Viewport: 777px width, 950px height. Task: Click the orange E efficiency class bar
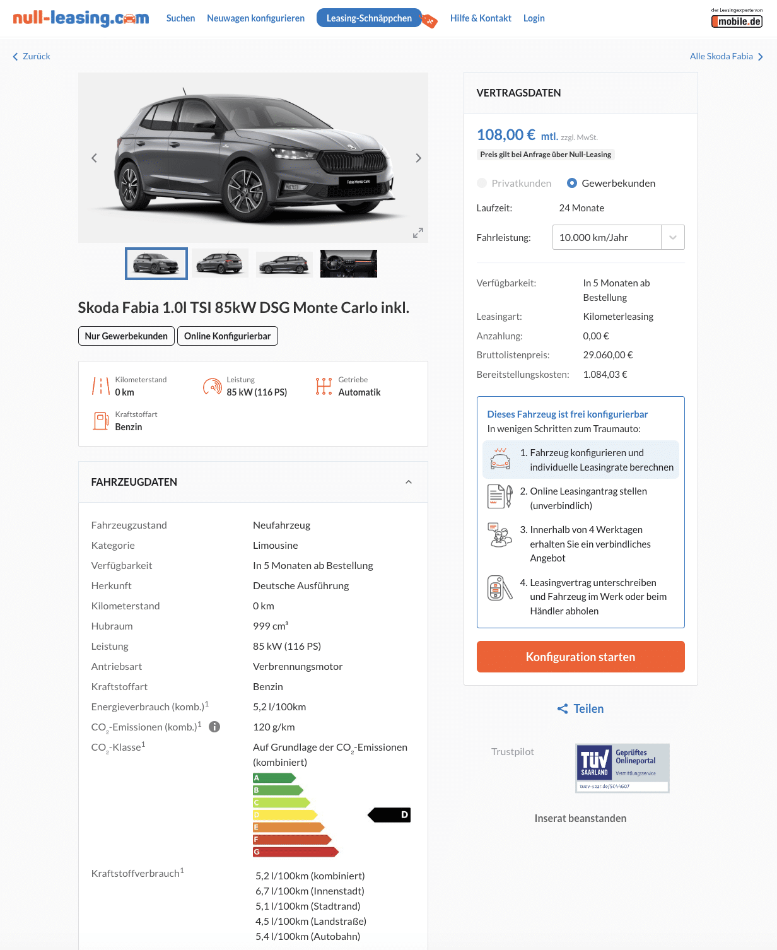tap(289, 827)
